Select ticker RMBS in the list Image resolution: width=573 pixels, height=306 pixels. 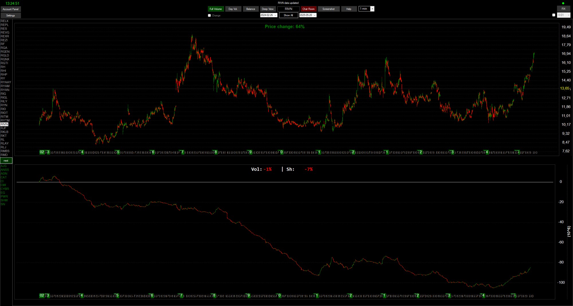click(5, 151)
